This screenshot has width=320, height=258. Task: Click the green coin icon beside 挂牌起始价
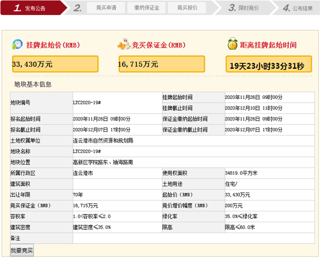17,45
